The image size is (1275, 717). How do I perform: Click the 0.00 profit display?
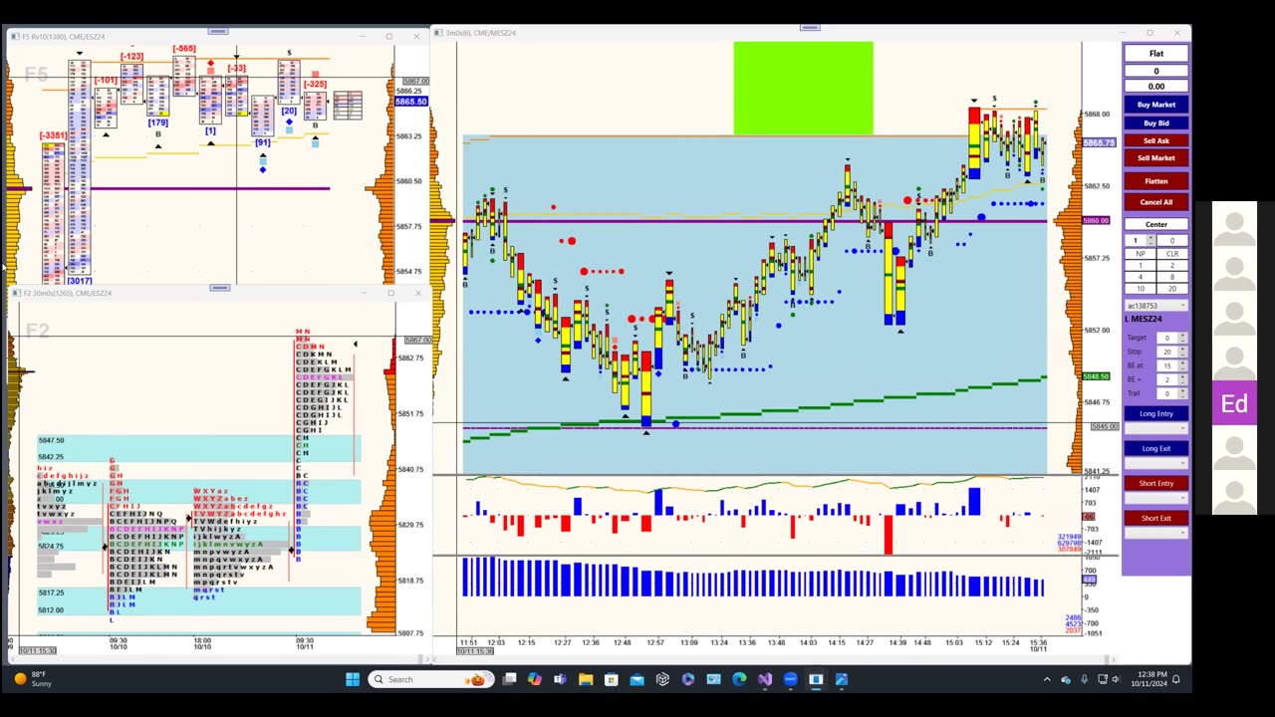(x=1155, y=87)
